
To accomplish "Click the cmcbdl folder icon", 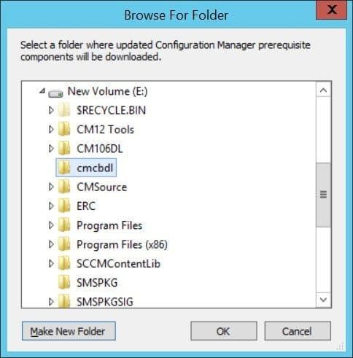I will point(64,168).
